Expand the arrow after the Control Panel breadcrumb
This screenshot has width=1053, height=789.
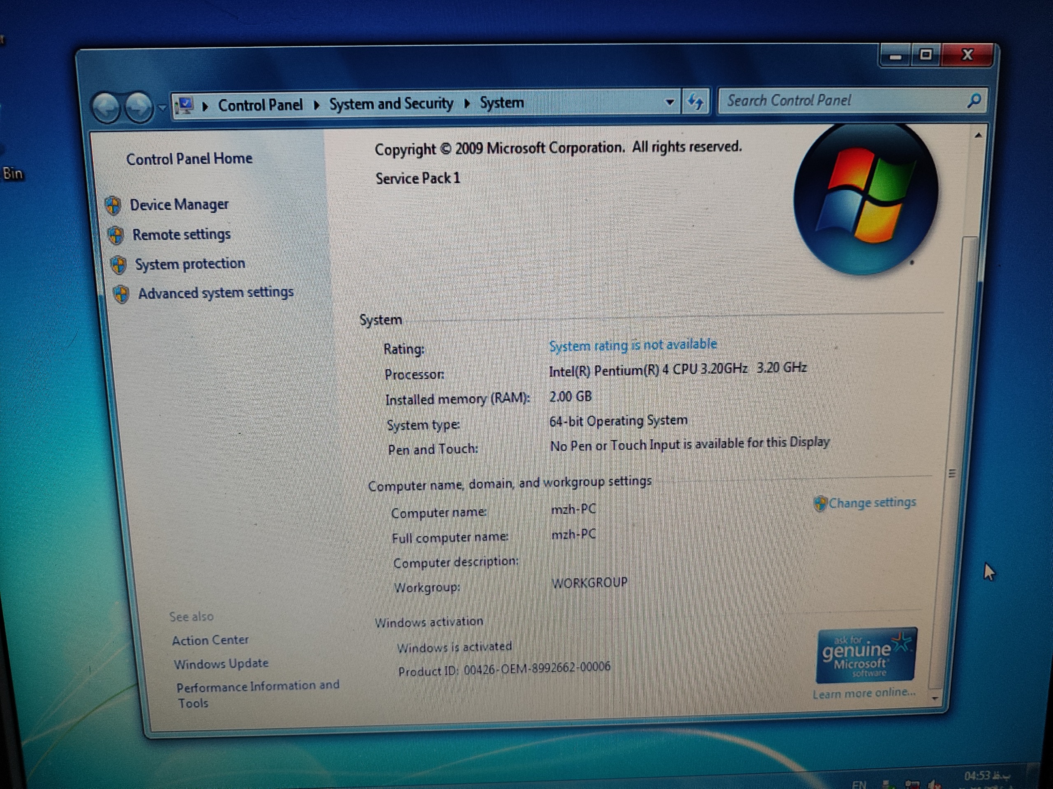316,105
